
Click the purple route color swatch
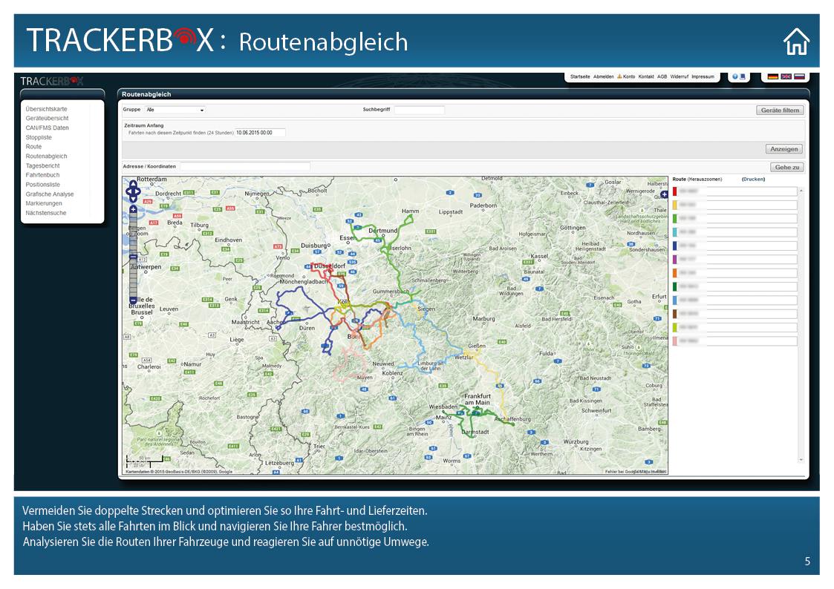(x=675, y=259)
